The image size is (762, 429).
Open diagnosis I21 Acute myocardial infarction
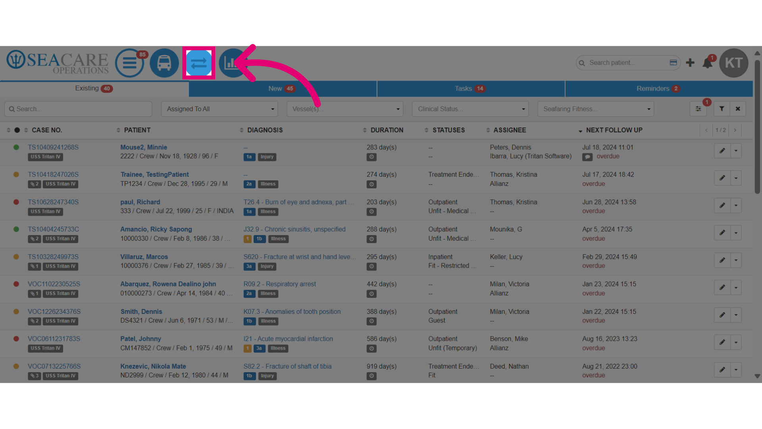(x=288, y=339)
